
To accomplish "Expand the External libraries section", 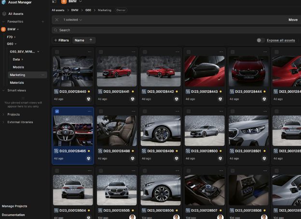I will tap(3, 122).
